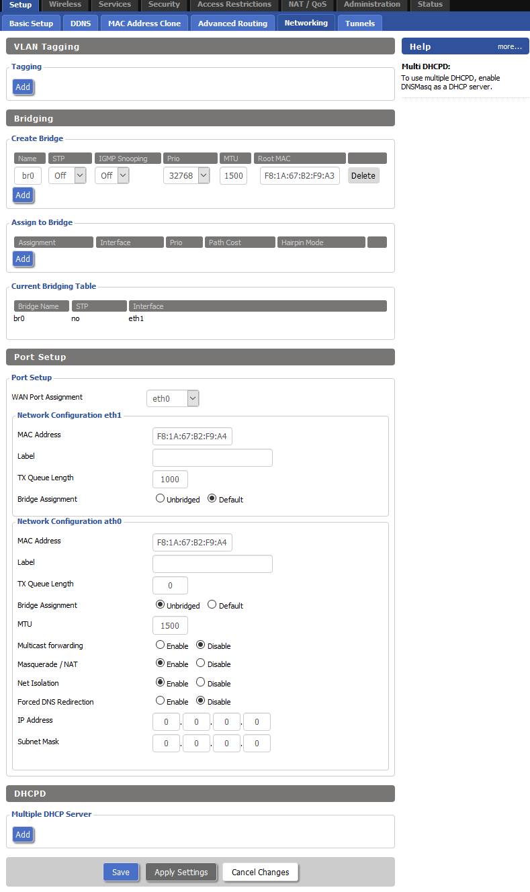530x892 pixels.
Task: Click the eth1 Label input field
Action: pos(212,457)
